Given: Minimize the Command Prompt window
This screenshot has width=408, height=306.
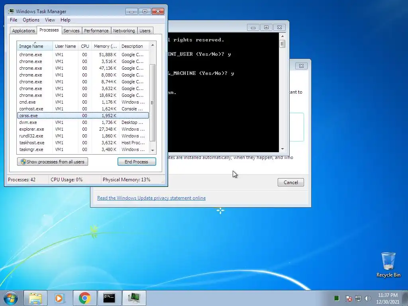Looking at the screenshot, I should (253, 27).
